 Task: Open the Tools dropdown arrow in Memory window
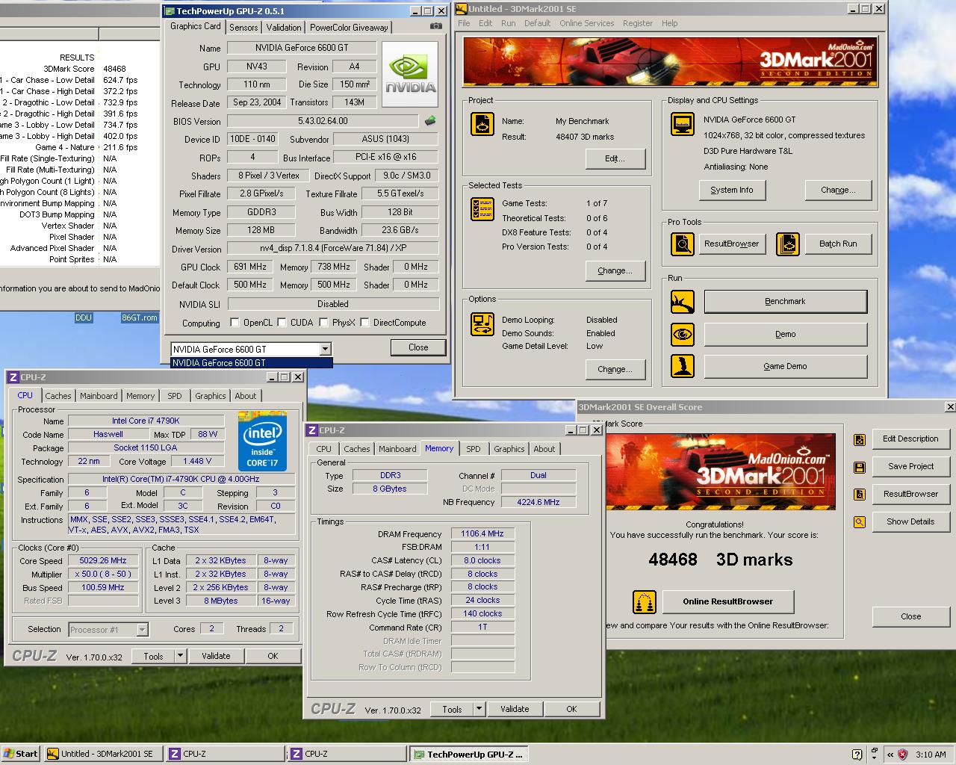click(479, 709)
